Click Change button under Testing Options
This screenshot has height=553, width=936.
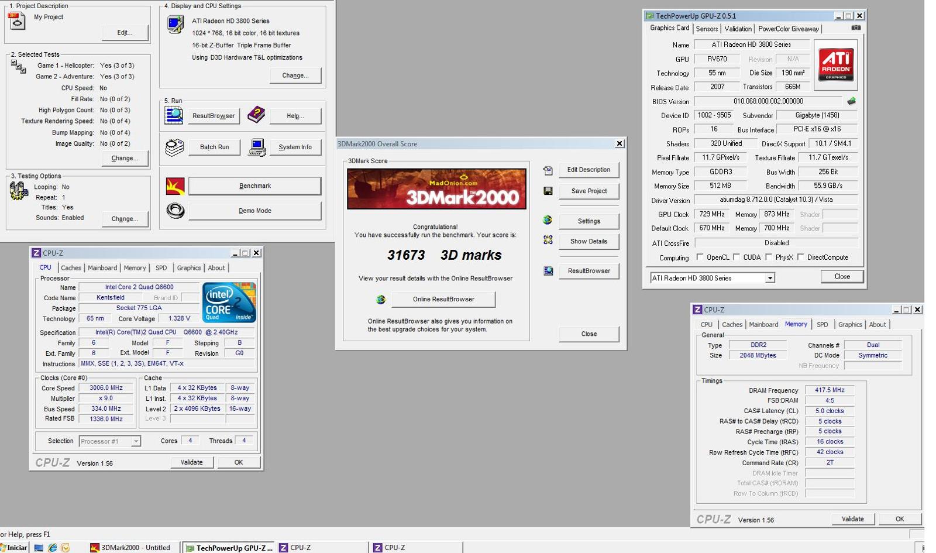(x=125, y=219)
